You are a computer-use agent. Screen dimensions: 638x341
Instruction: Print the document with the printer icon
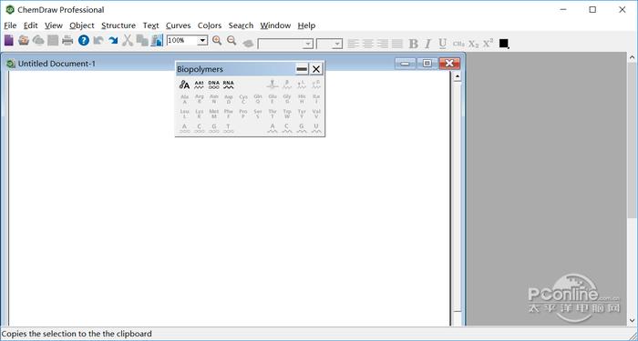(67, 40)
